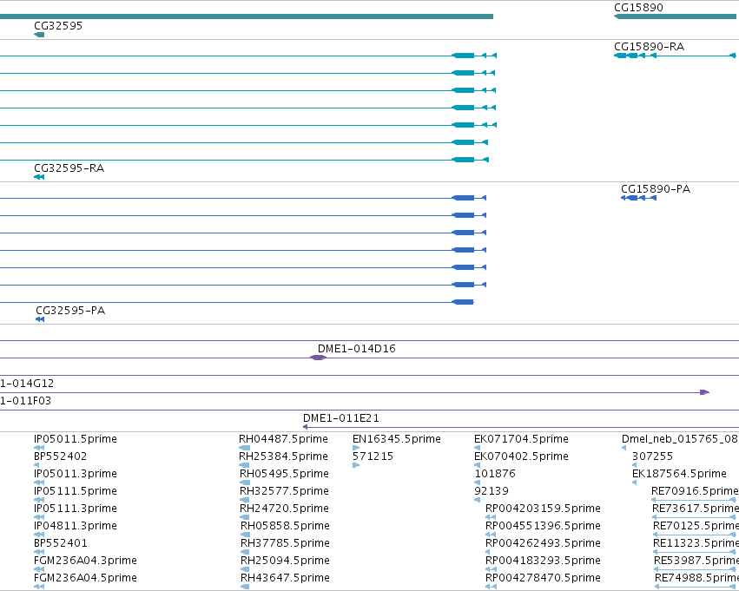
Task: Select the CG32595-RA transcript glyph
Action: [39, 177]
